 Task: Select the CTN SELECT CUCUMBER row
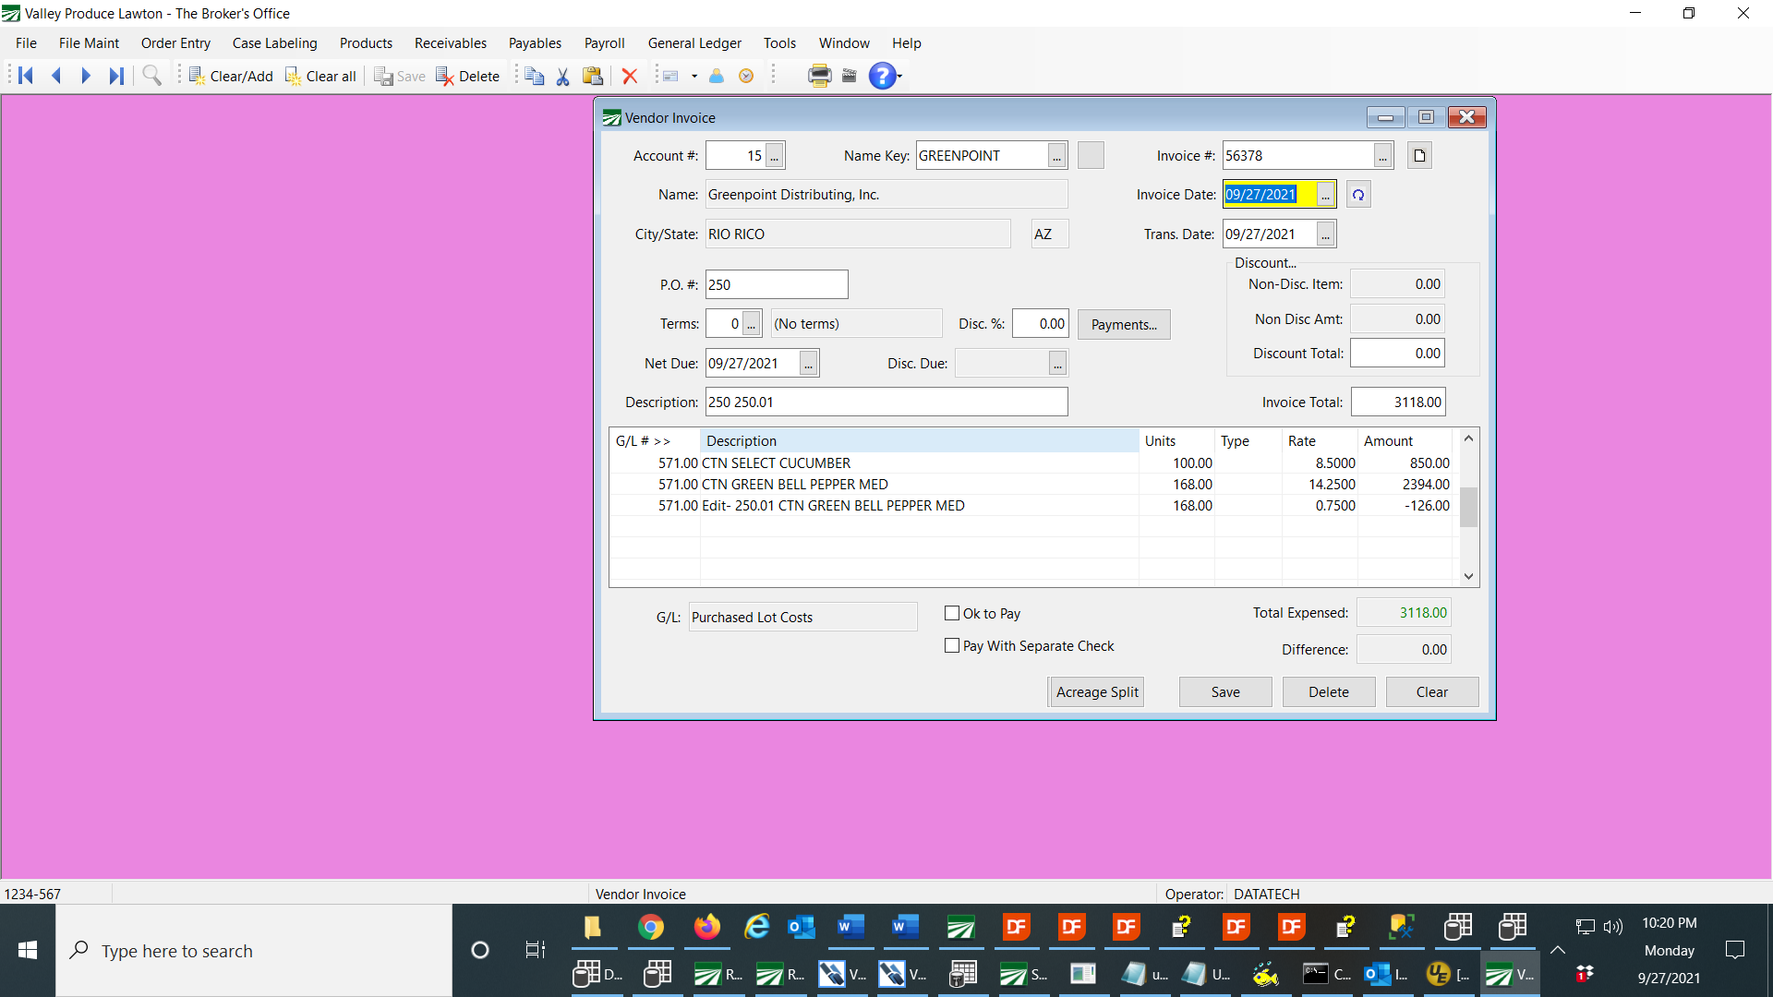pos(1031,463)
